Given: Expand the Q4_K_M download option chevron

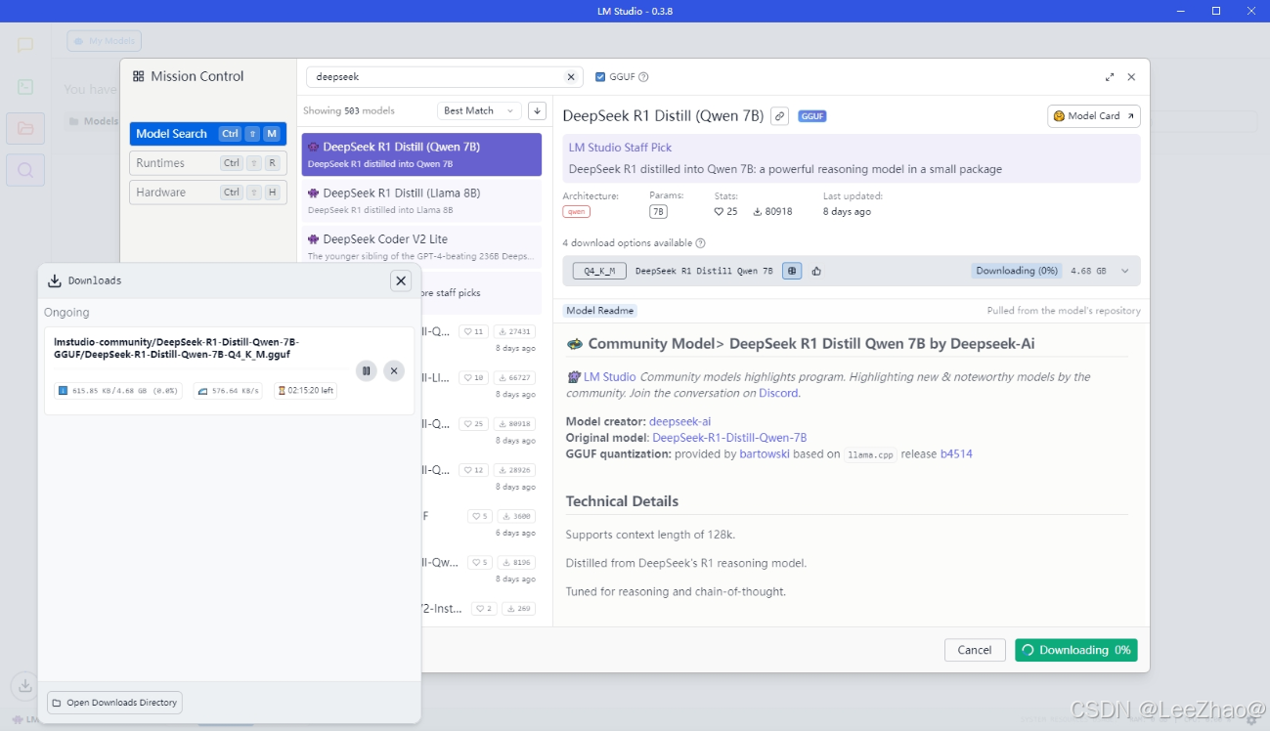Looking at the screenshot, I should pos(1124,271).
